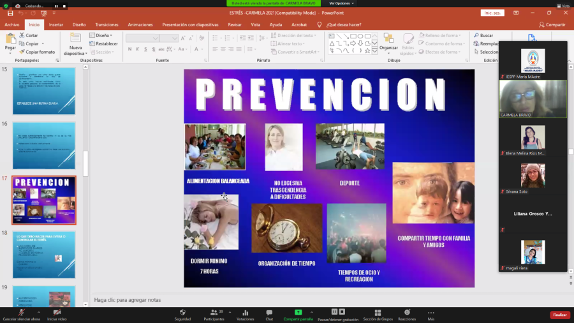Image resolution: width=574 pixels, height=323 pixels.
Task: Switch to the Insertar ribbon tab
Action: click(56, 25)
